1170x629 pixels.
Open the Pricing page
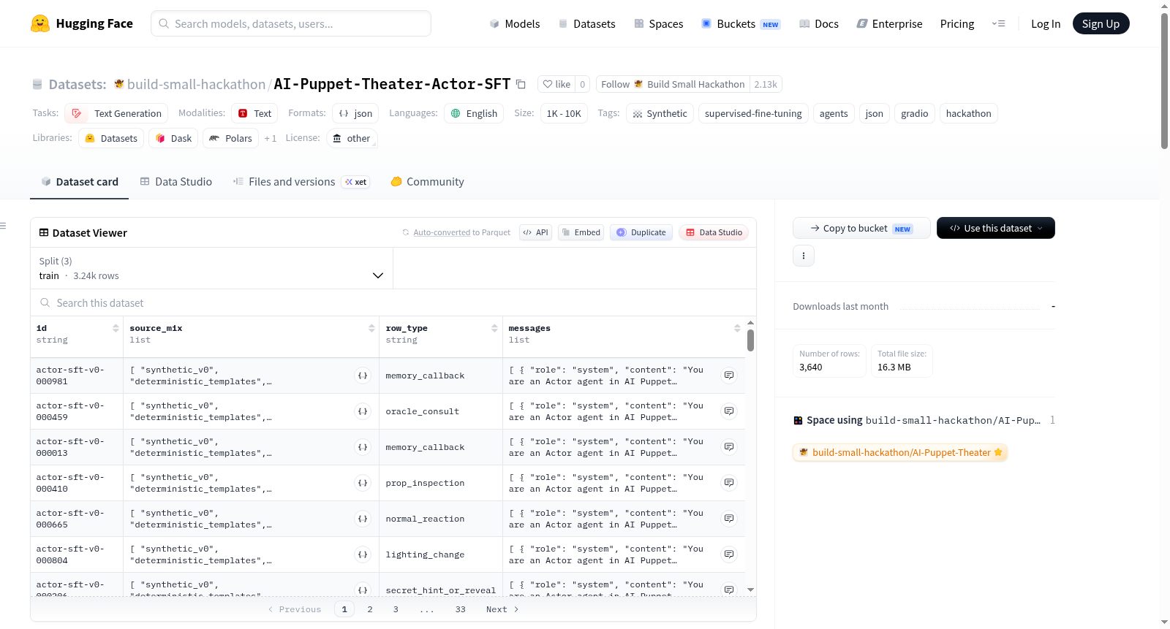point(956,23)
